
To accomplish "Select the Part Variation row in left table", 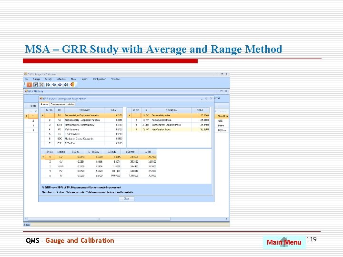I will [x=81, y=129].
